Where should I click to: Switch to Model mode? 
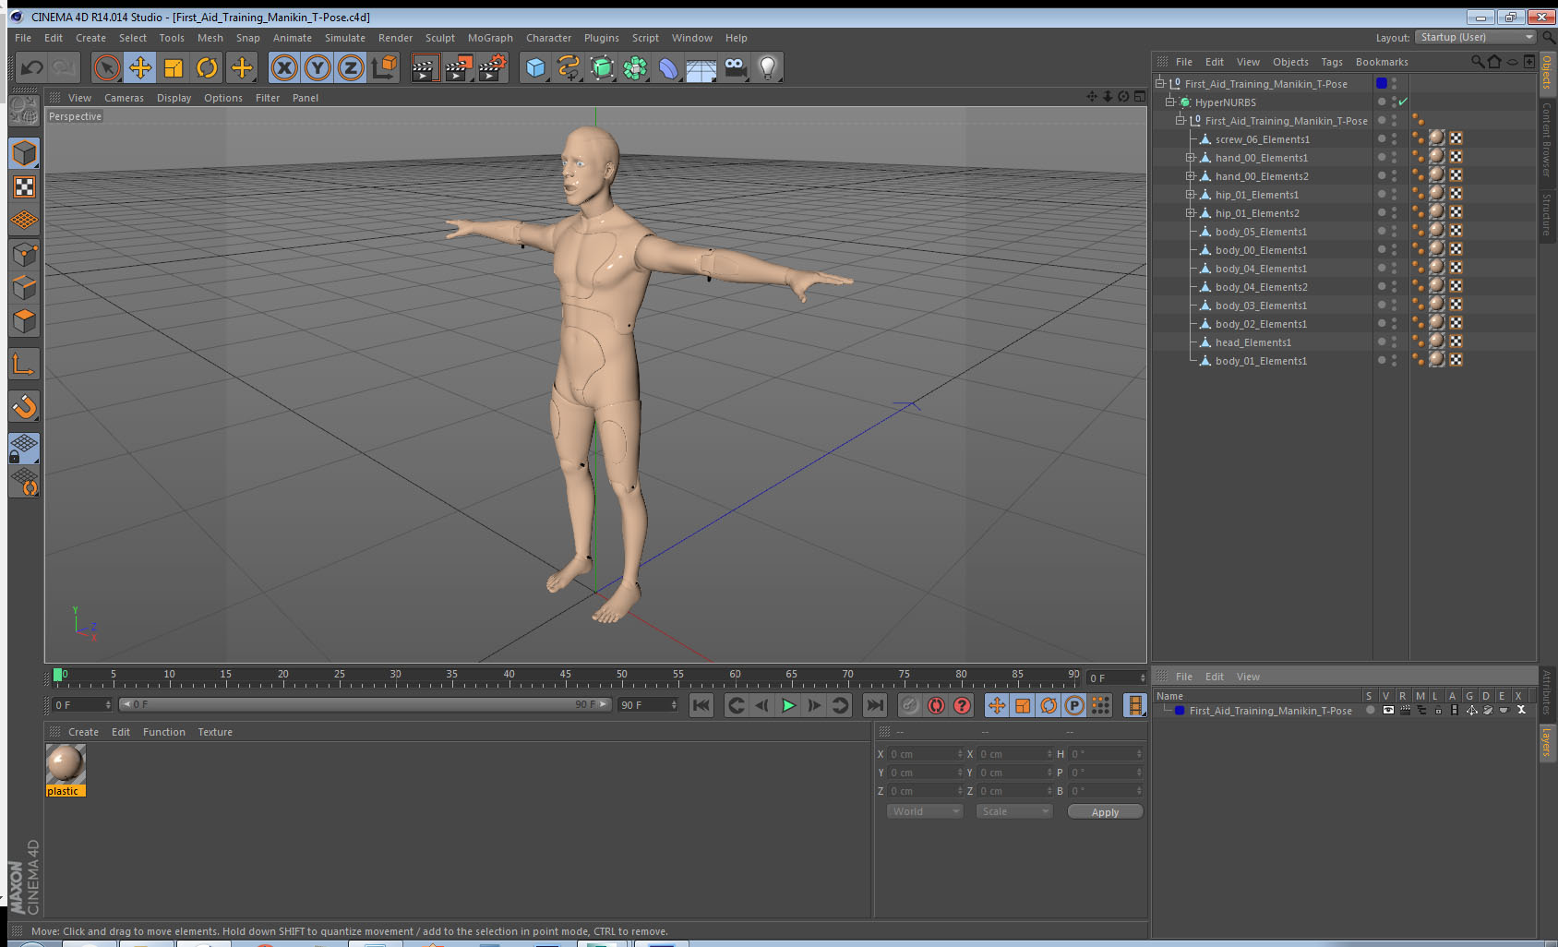[24, 153]
